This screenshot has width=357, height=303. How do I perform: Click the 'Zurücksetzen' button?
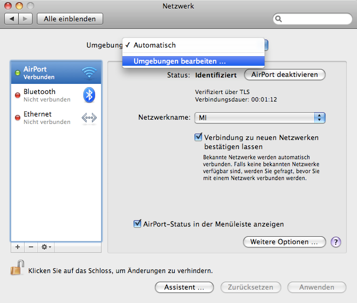pos(251,288)
